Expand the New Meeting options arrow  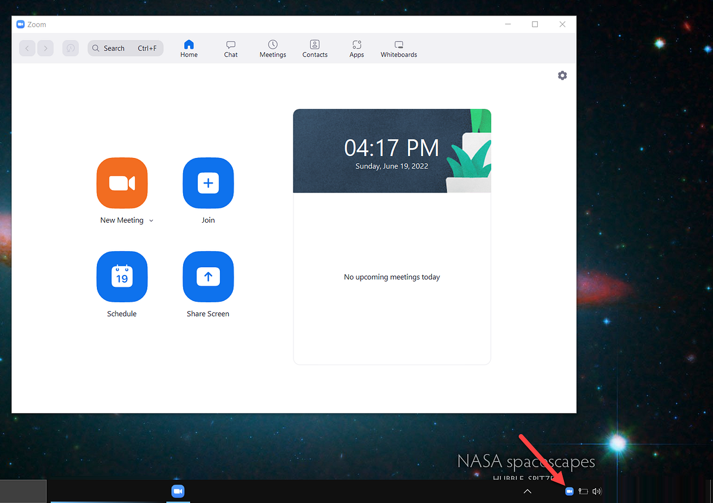(x=151, y=220)
